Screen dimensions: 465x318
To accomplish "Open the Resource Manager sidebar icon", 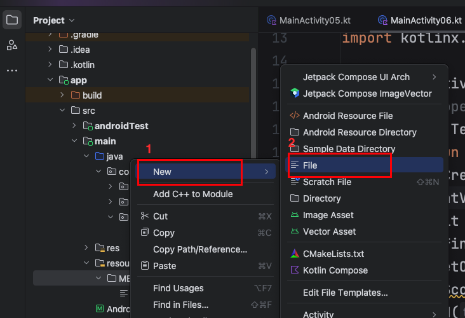I will [x=12, y=45].
